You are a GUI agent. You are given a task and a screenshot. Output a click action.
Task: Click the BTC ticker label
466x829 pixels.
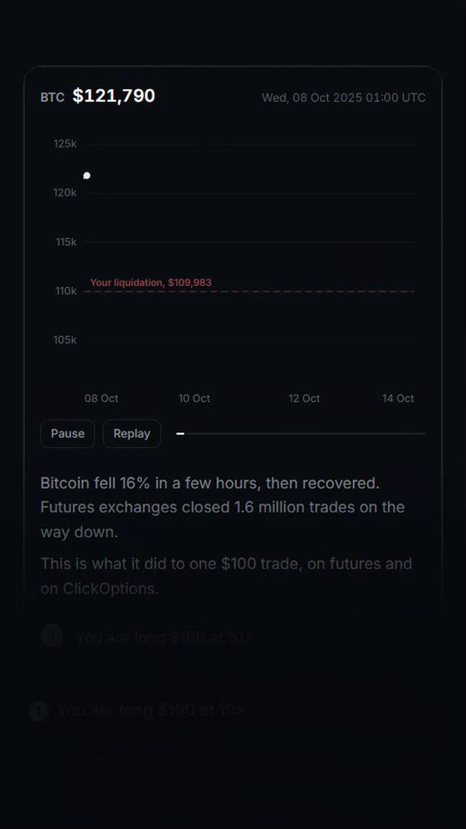pyautogui.click(x=52, y=97)
